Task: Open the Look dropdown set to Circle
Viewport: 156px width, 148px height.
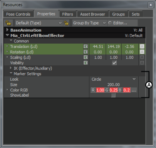Action: pos(114,79)
